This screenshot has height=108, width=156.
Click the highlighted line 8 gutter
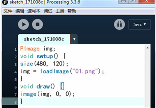pyautogui.click(x=10, y=101)
